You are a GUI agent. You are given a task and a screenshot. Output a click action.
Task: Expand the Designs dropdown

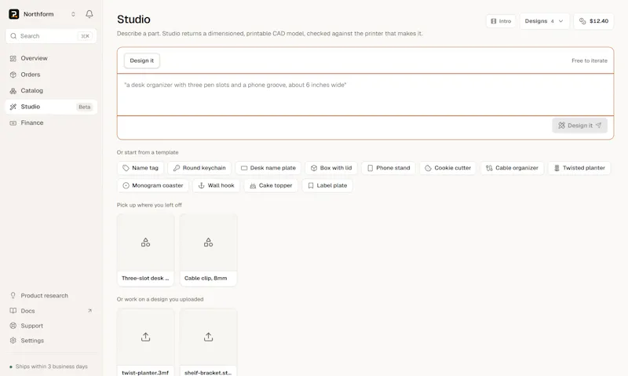pos(544,21)
